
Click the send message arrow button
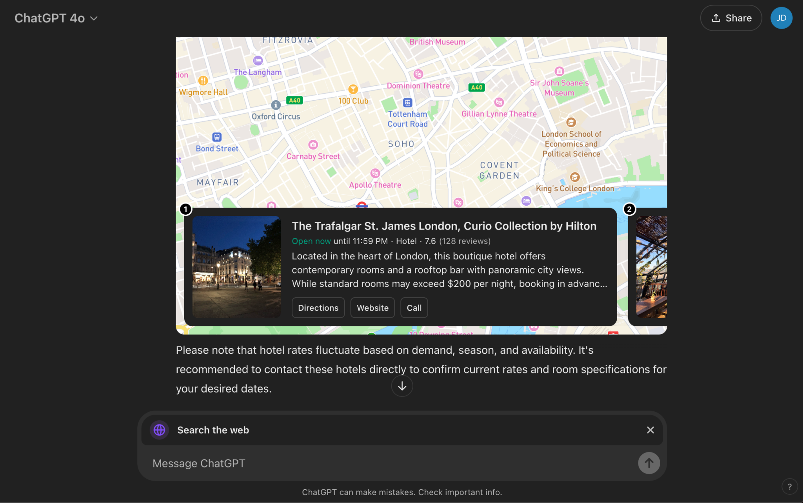tap(649, 463)
